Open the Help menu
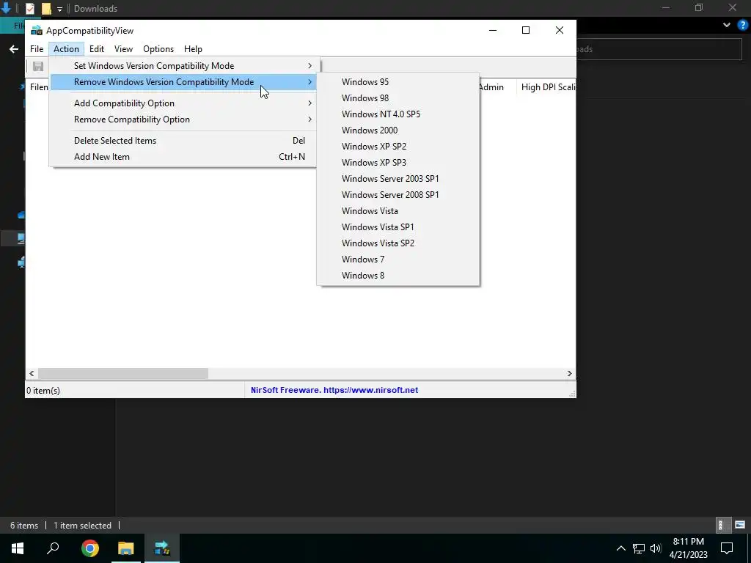The height and width of the screenshot is (563, 751). tap(193, 49)
